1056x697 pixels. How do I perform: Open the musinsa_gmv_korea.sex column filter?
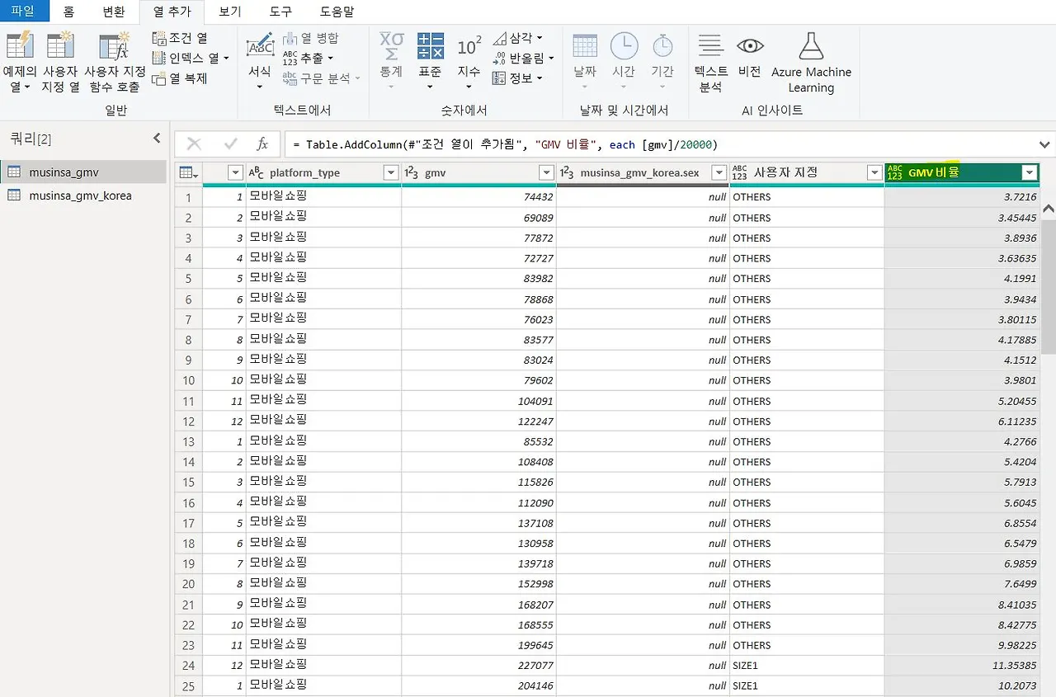point(719,173)
